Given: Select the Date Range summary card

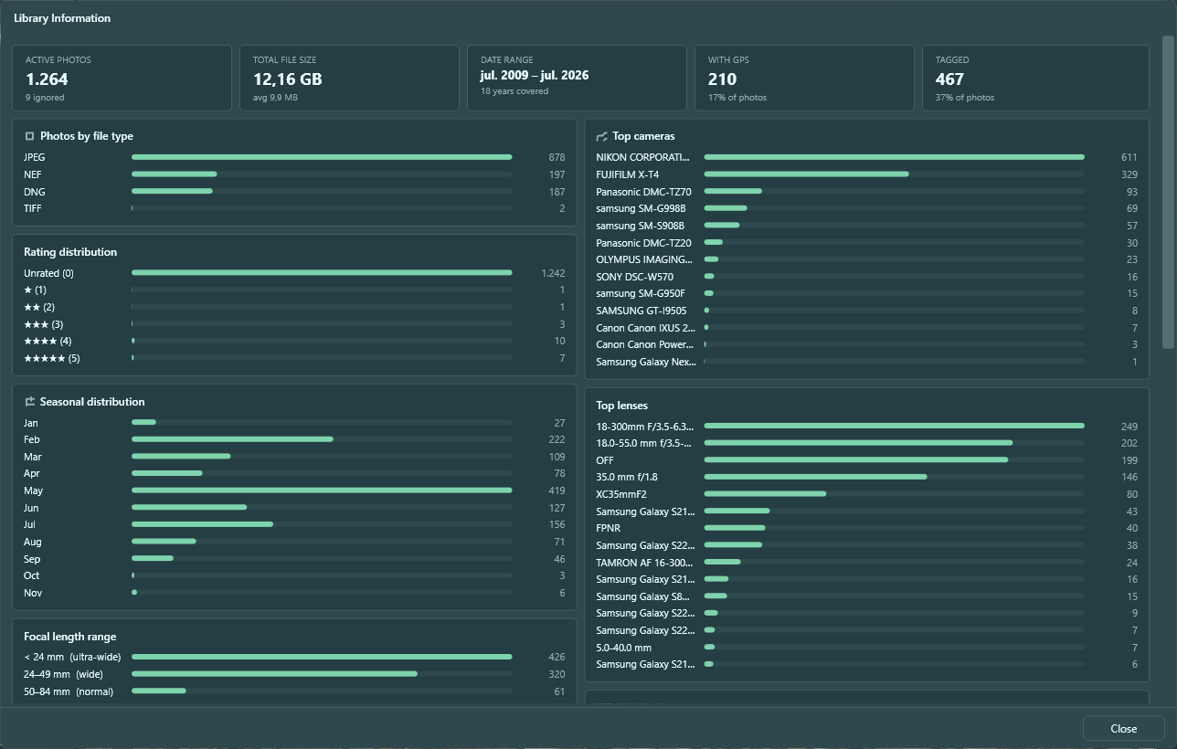Looking at the screenshot, I should pos(577,79).
